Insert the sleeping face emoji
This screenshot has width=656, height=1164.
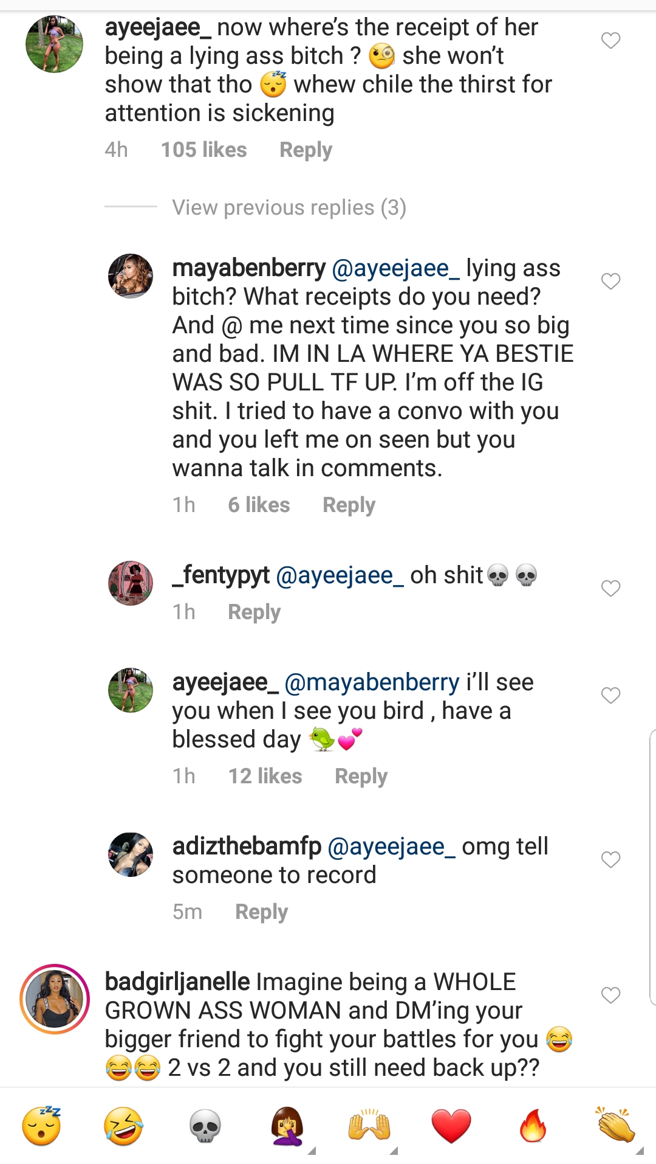41,1126
